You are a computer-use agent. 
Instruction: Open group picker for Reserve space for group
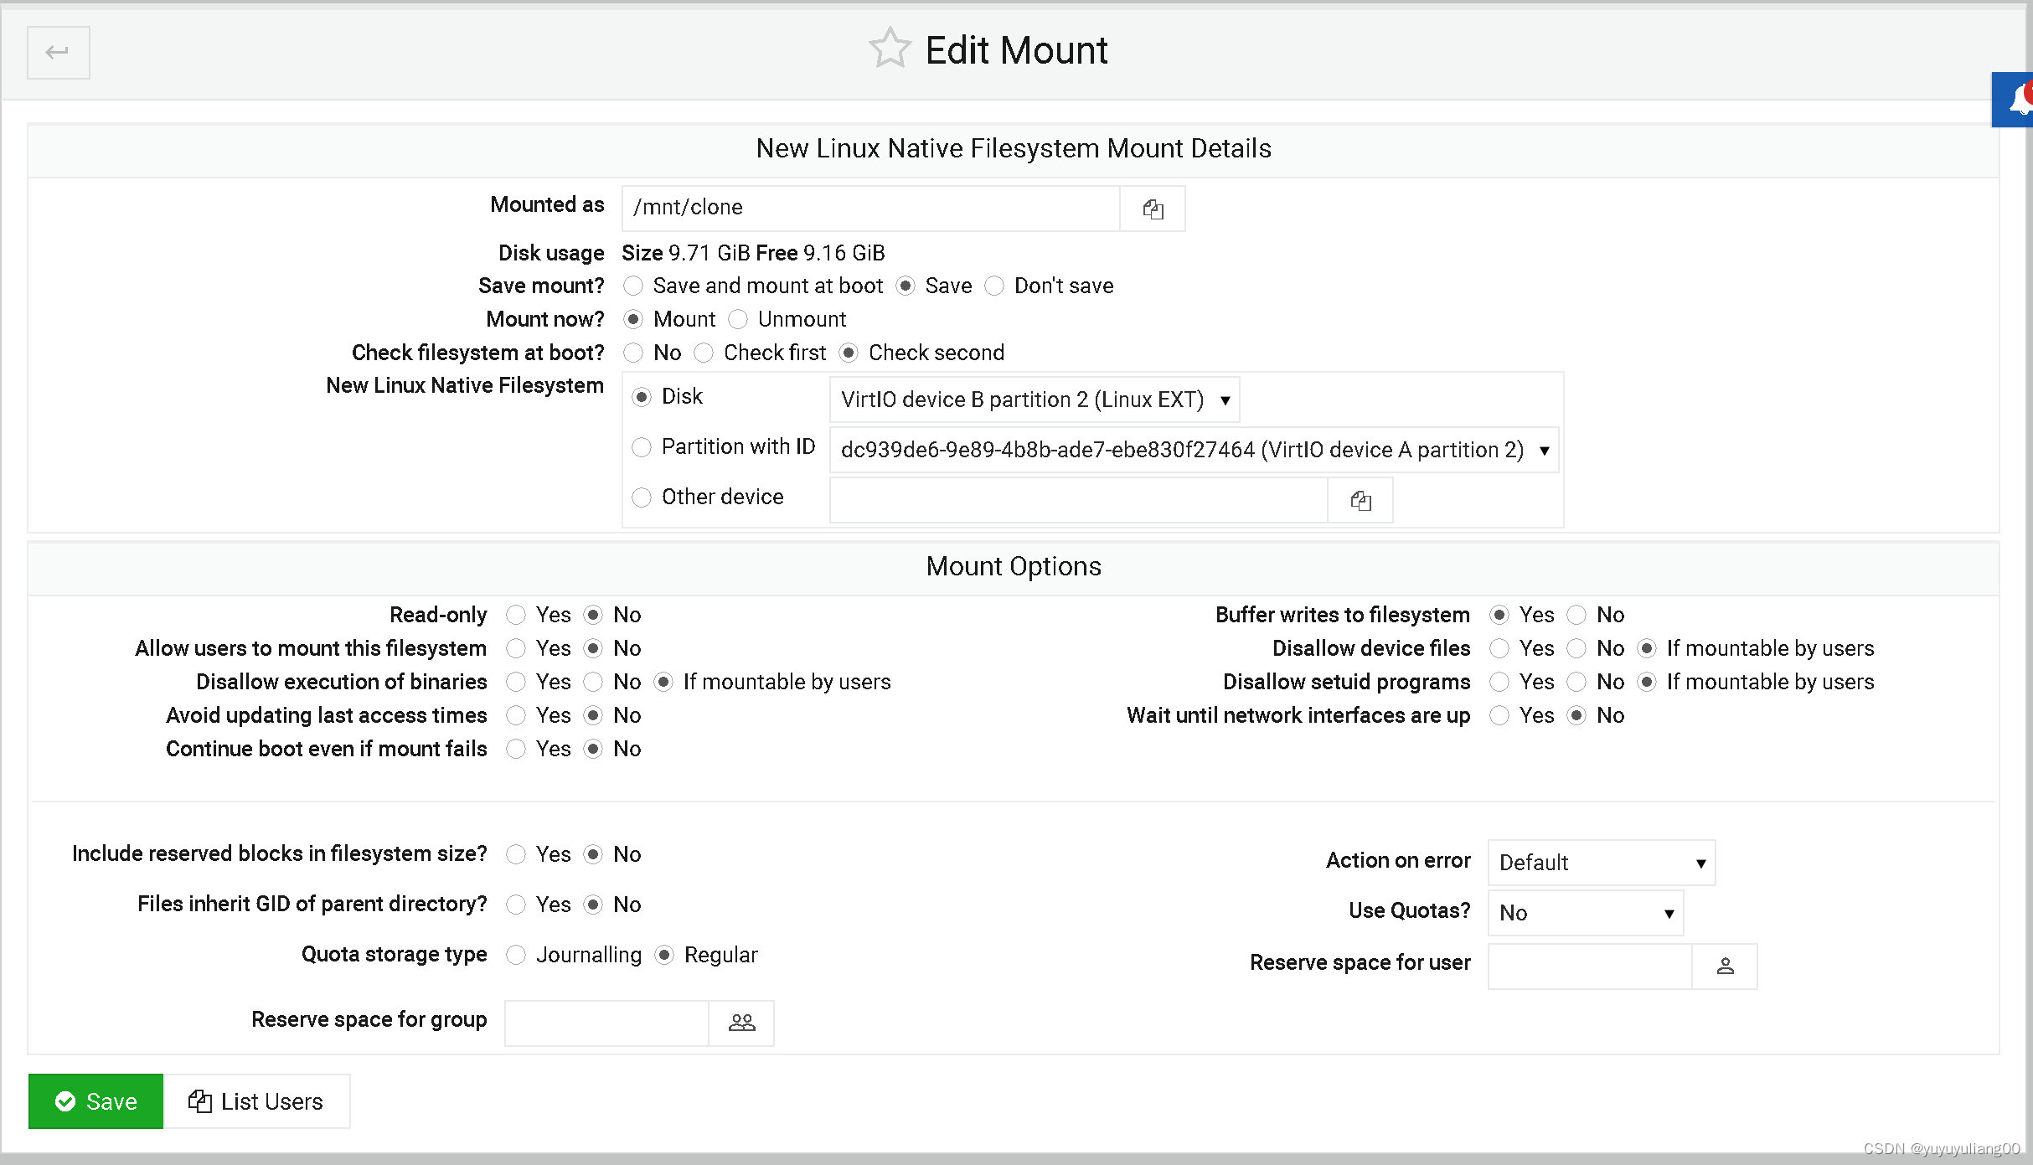coord(741,1023)
